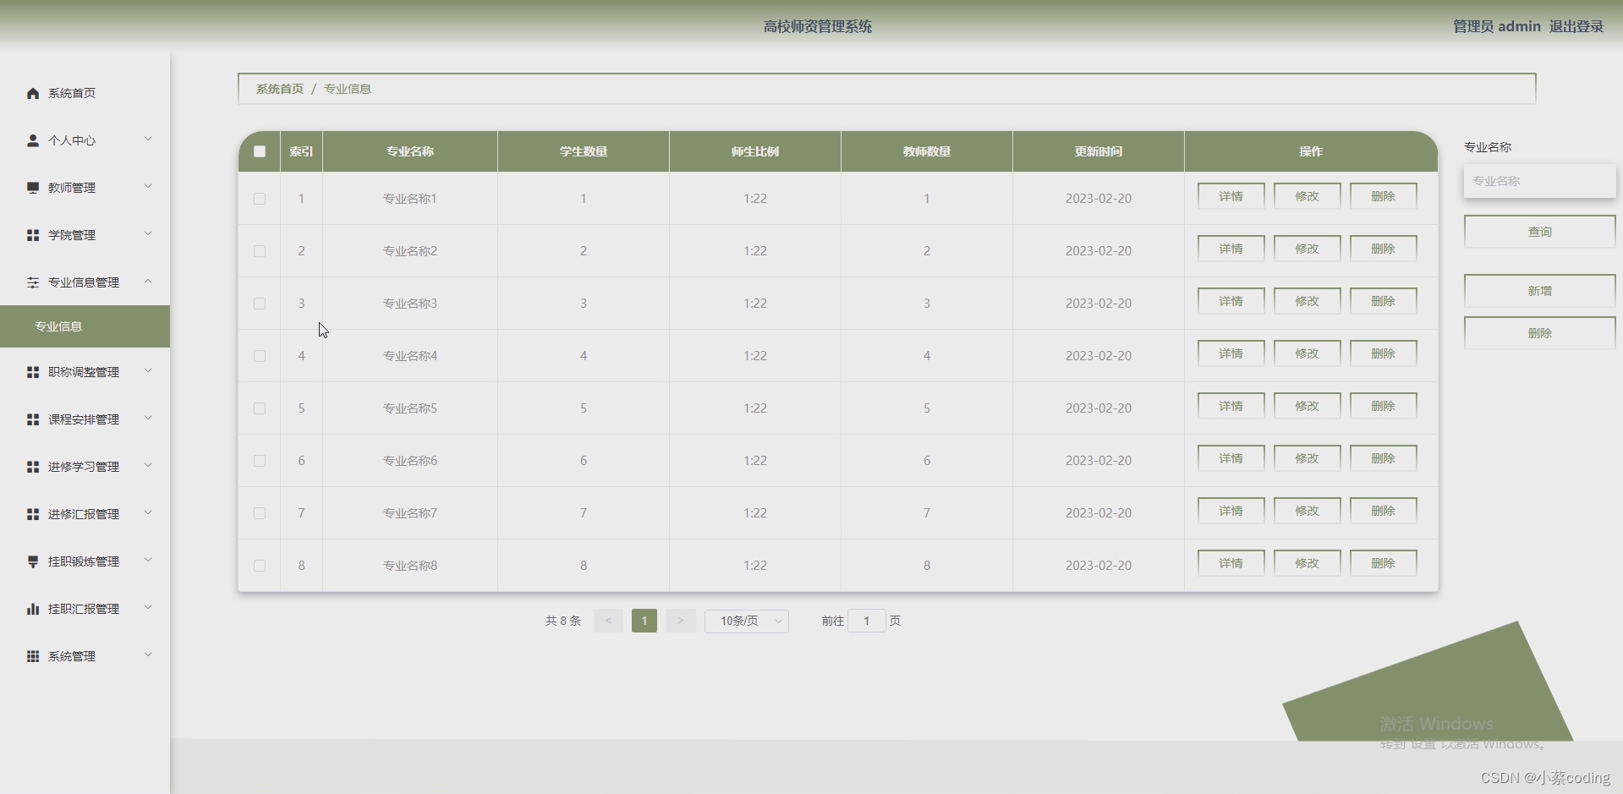Go to previous page arrow in pagination

click(x=608, y=621)
